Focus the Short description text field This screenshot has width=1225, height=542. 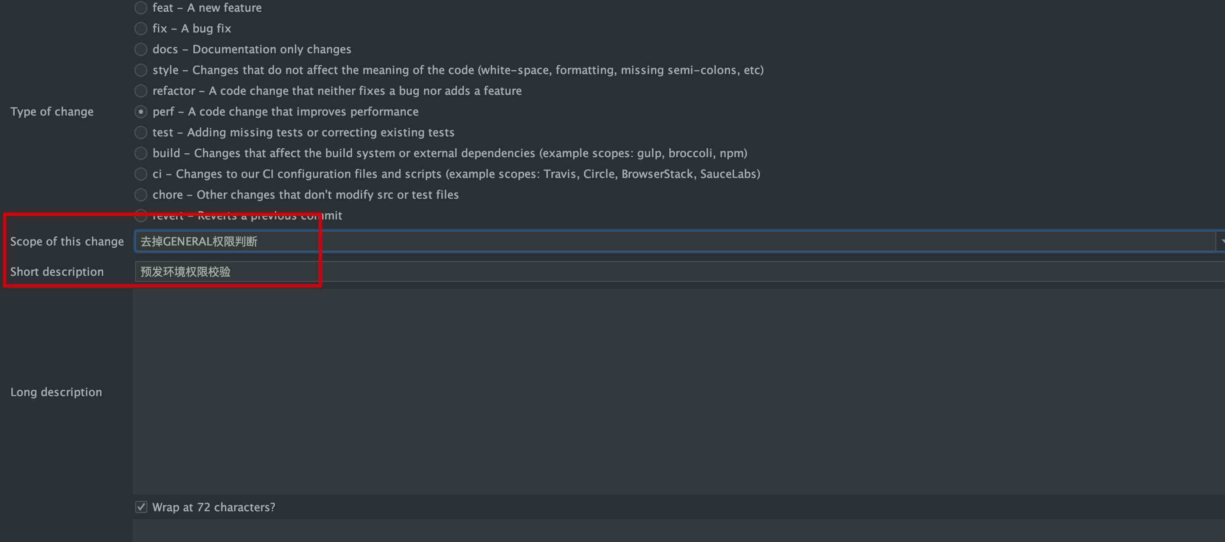click(680, 272)
